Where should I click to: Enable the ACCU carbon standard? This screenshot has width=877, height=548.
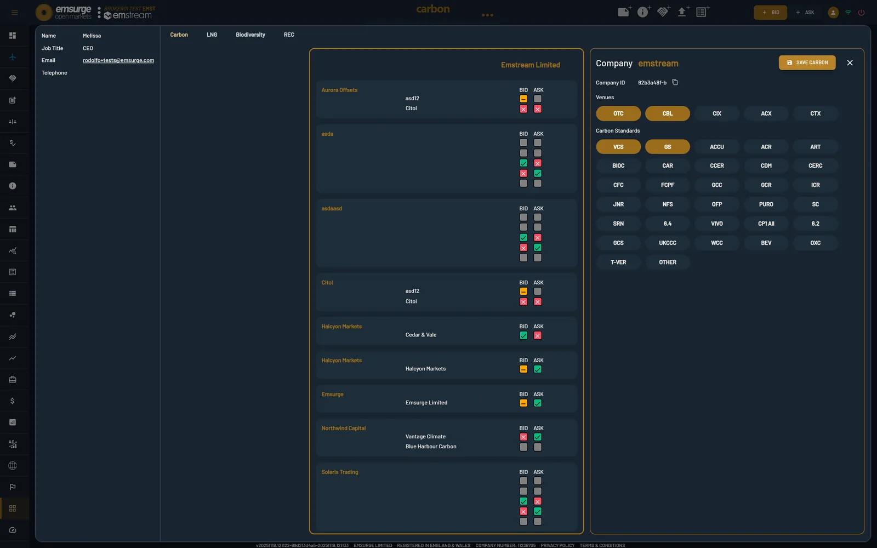[x=717, y=147]
